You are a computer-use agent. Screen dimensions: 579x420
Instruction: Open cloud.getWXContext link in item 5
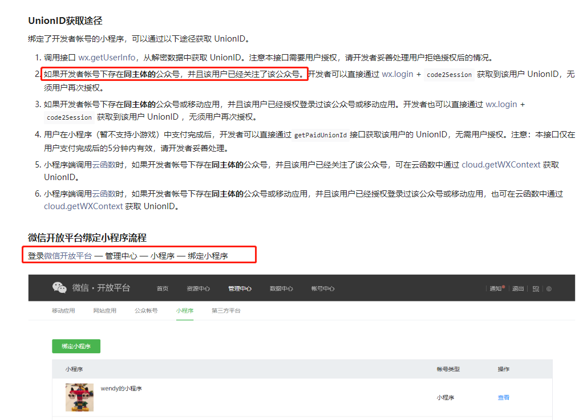pyautogui.click(x=501, y=165)
